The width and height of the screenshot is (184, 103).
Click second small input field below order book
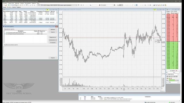177,72
